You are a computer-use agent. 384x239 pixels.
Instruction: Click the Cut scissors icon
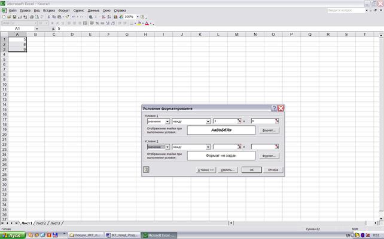(x=48, y=17)
